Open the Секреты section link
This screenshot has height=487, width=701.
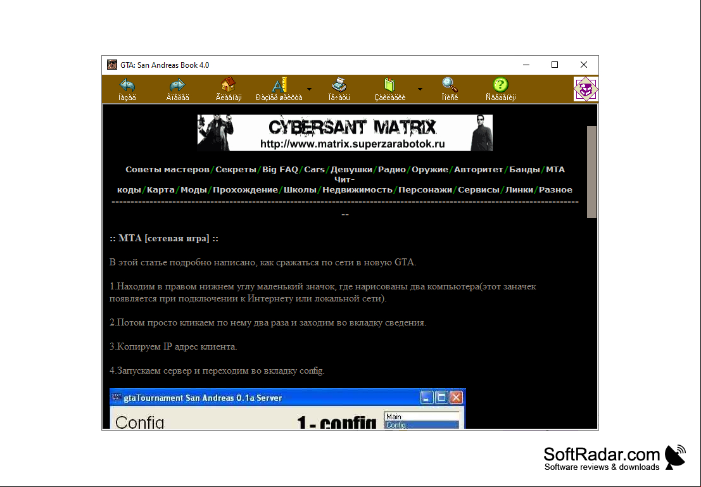point(236,170)
